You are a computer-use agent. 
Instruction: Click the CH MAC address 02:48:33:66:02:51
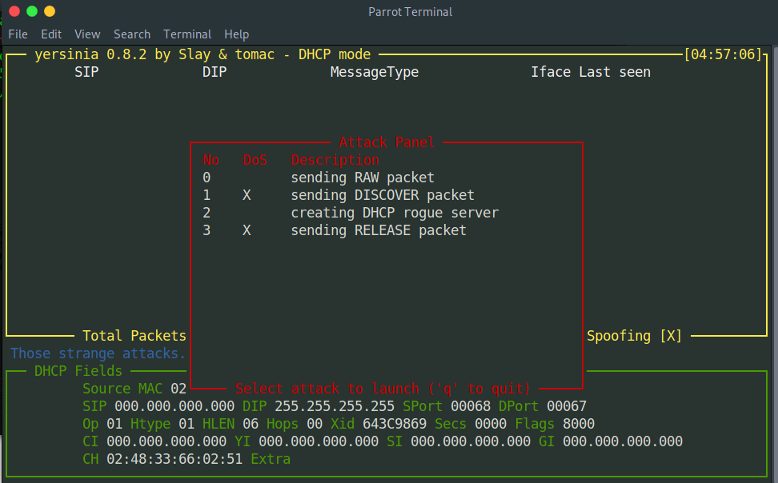coord(174,459)
